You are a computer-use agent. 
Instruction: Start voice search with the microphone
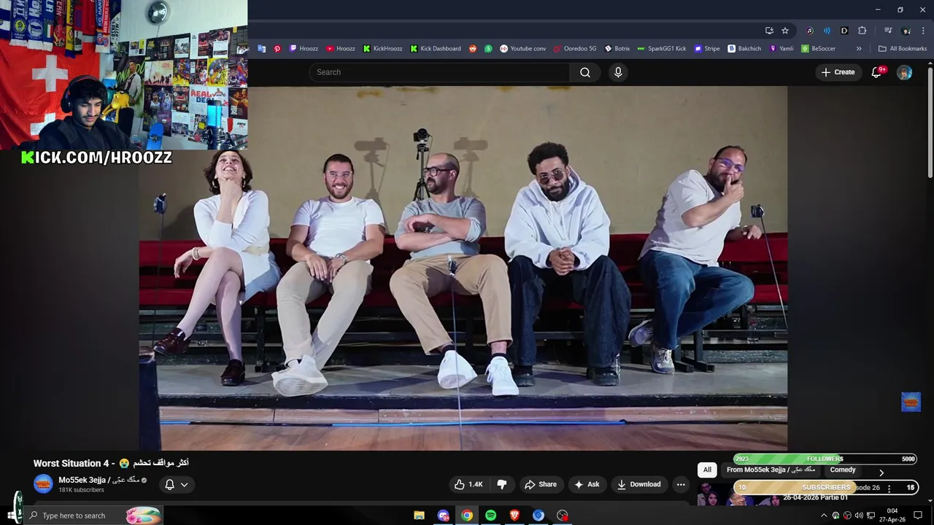pos(618,72)
